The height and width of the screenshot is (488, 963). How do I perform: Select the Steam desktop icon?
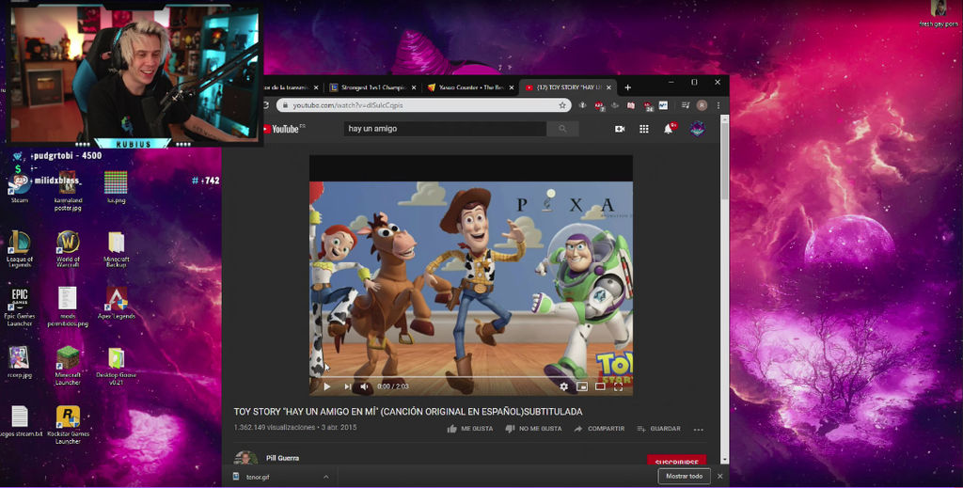tap(19, 187)
